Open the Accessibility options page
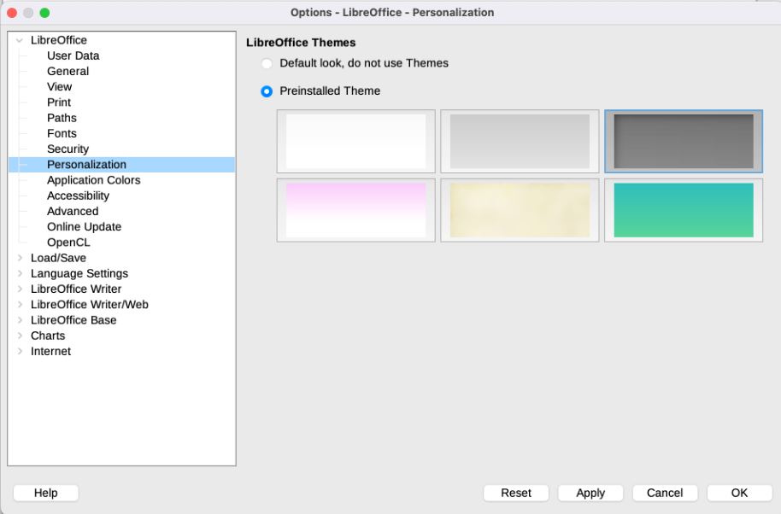The width and height of the screenshot is (781, 514). pyautogui.click(x=79, y=196)
